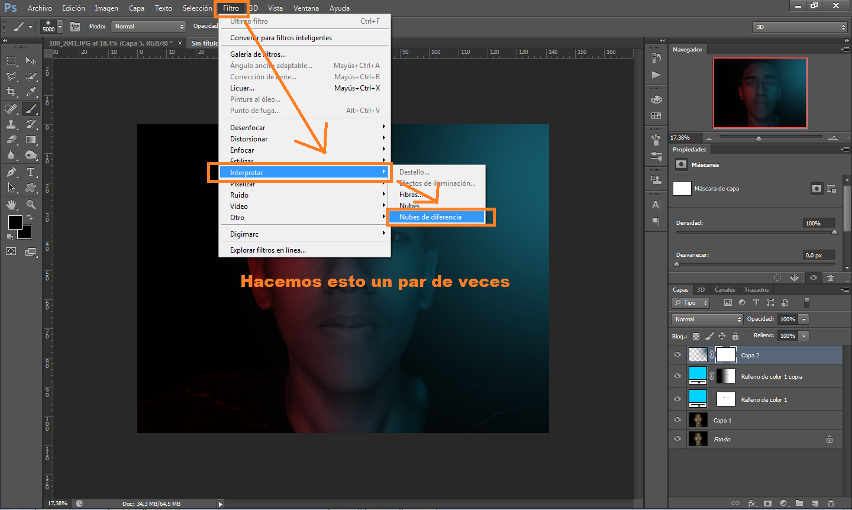Click Nubes de diferencia in submenu
Image resolution: width=852 pixels, height=510 pixels.
(x=436, y=217)
